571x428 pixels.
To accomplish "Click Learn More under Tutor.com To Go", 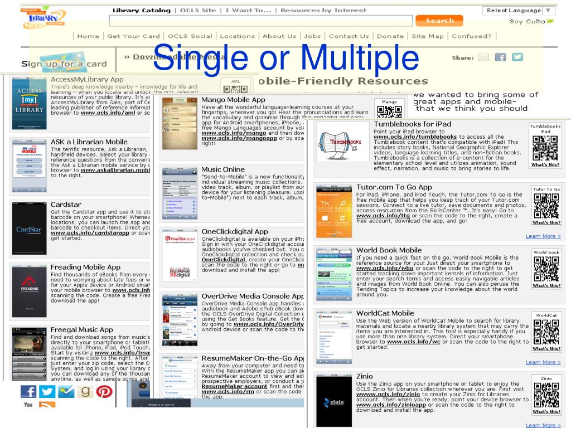I will (543, 236).
